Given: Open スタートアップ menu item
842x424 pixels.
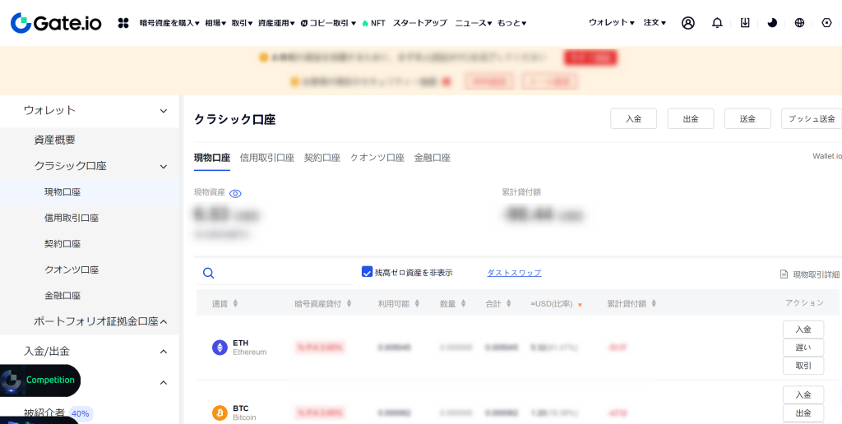Looking at the screenshot, I should (x=420, y=23).
